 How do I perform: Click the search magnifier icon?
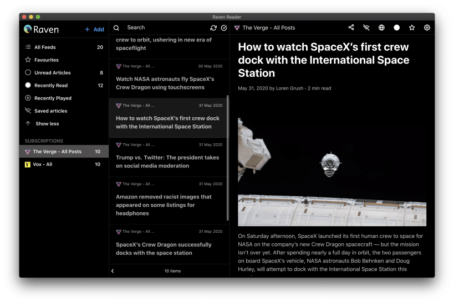[x=116, y=28]
